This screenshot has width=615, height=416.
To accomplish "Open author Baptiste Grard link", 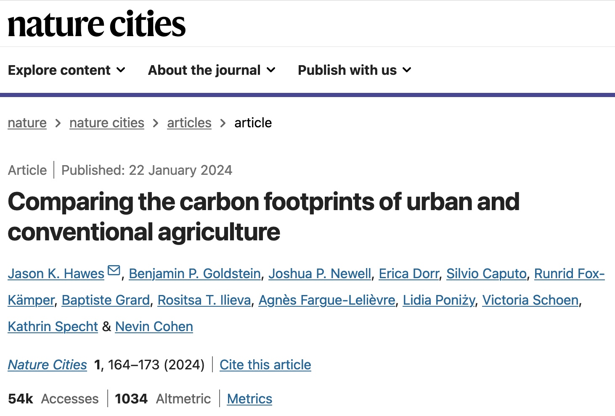I will pyautogui.click(x=106, y=300).
